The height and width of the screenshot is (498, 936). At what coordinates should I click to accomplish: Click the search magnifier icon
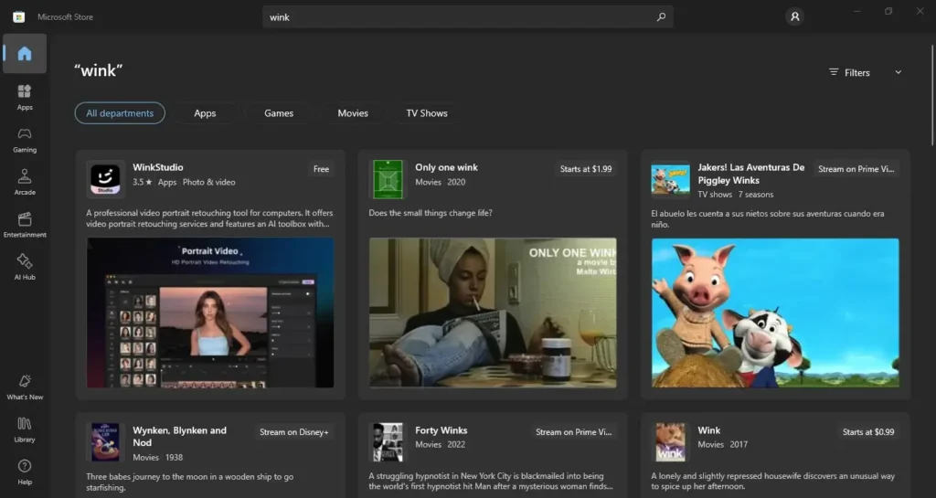[661, 16]
